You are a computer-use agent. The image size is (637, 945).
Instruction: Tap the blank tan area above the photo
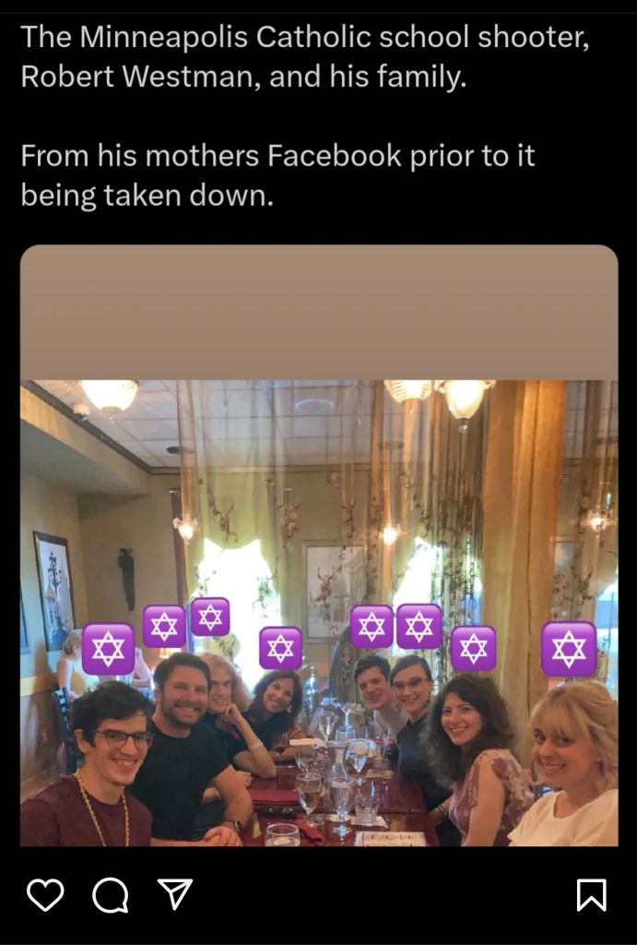coord(319,312)
